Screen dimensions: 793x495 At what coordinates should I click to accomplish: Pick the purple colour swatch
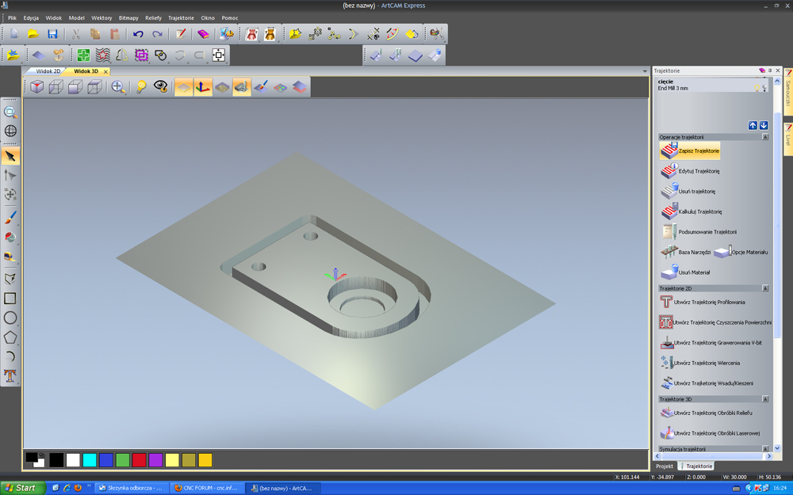(155, 459)
